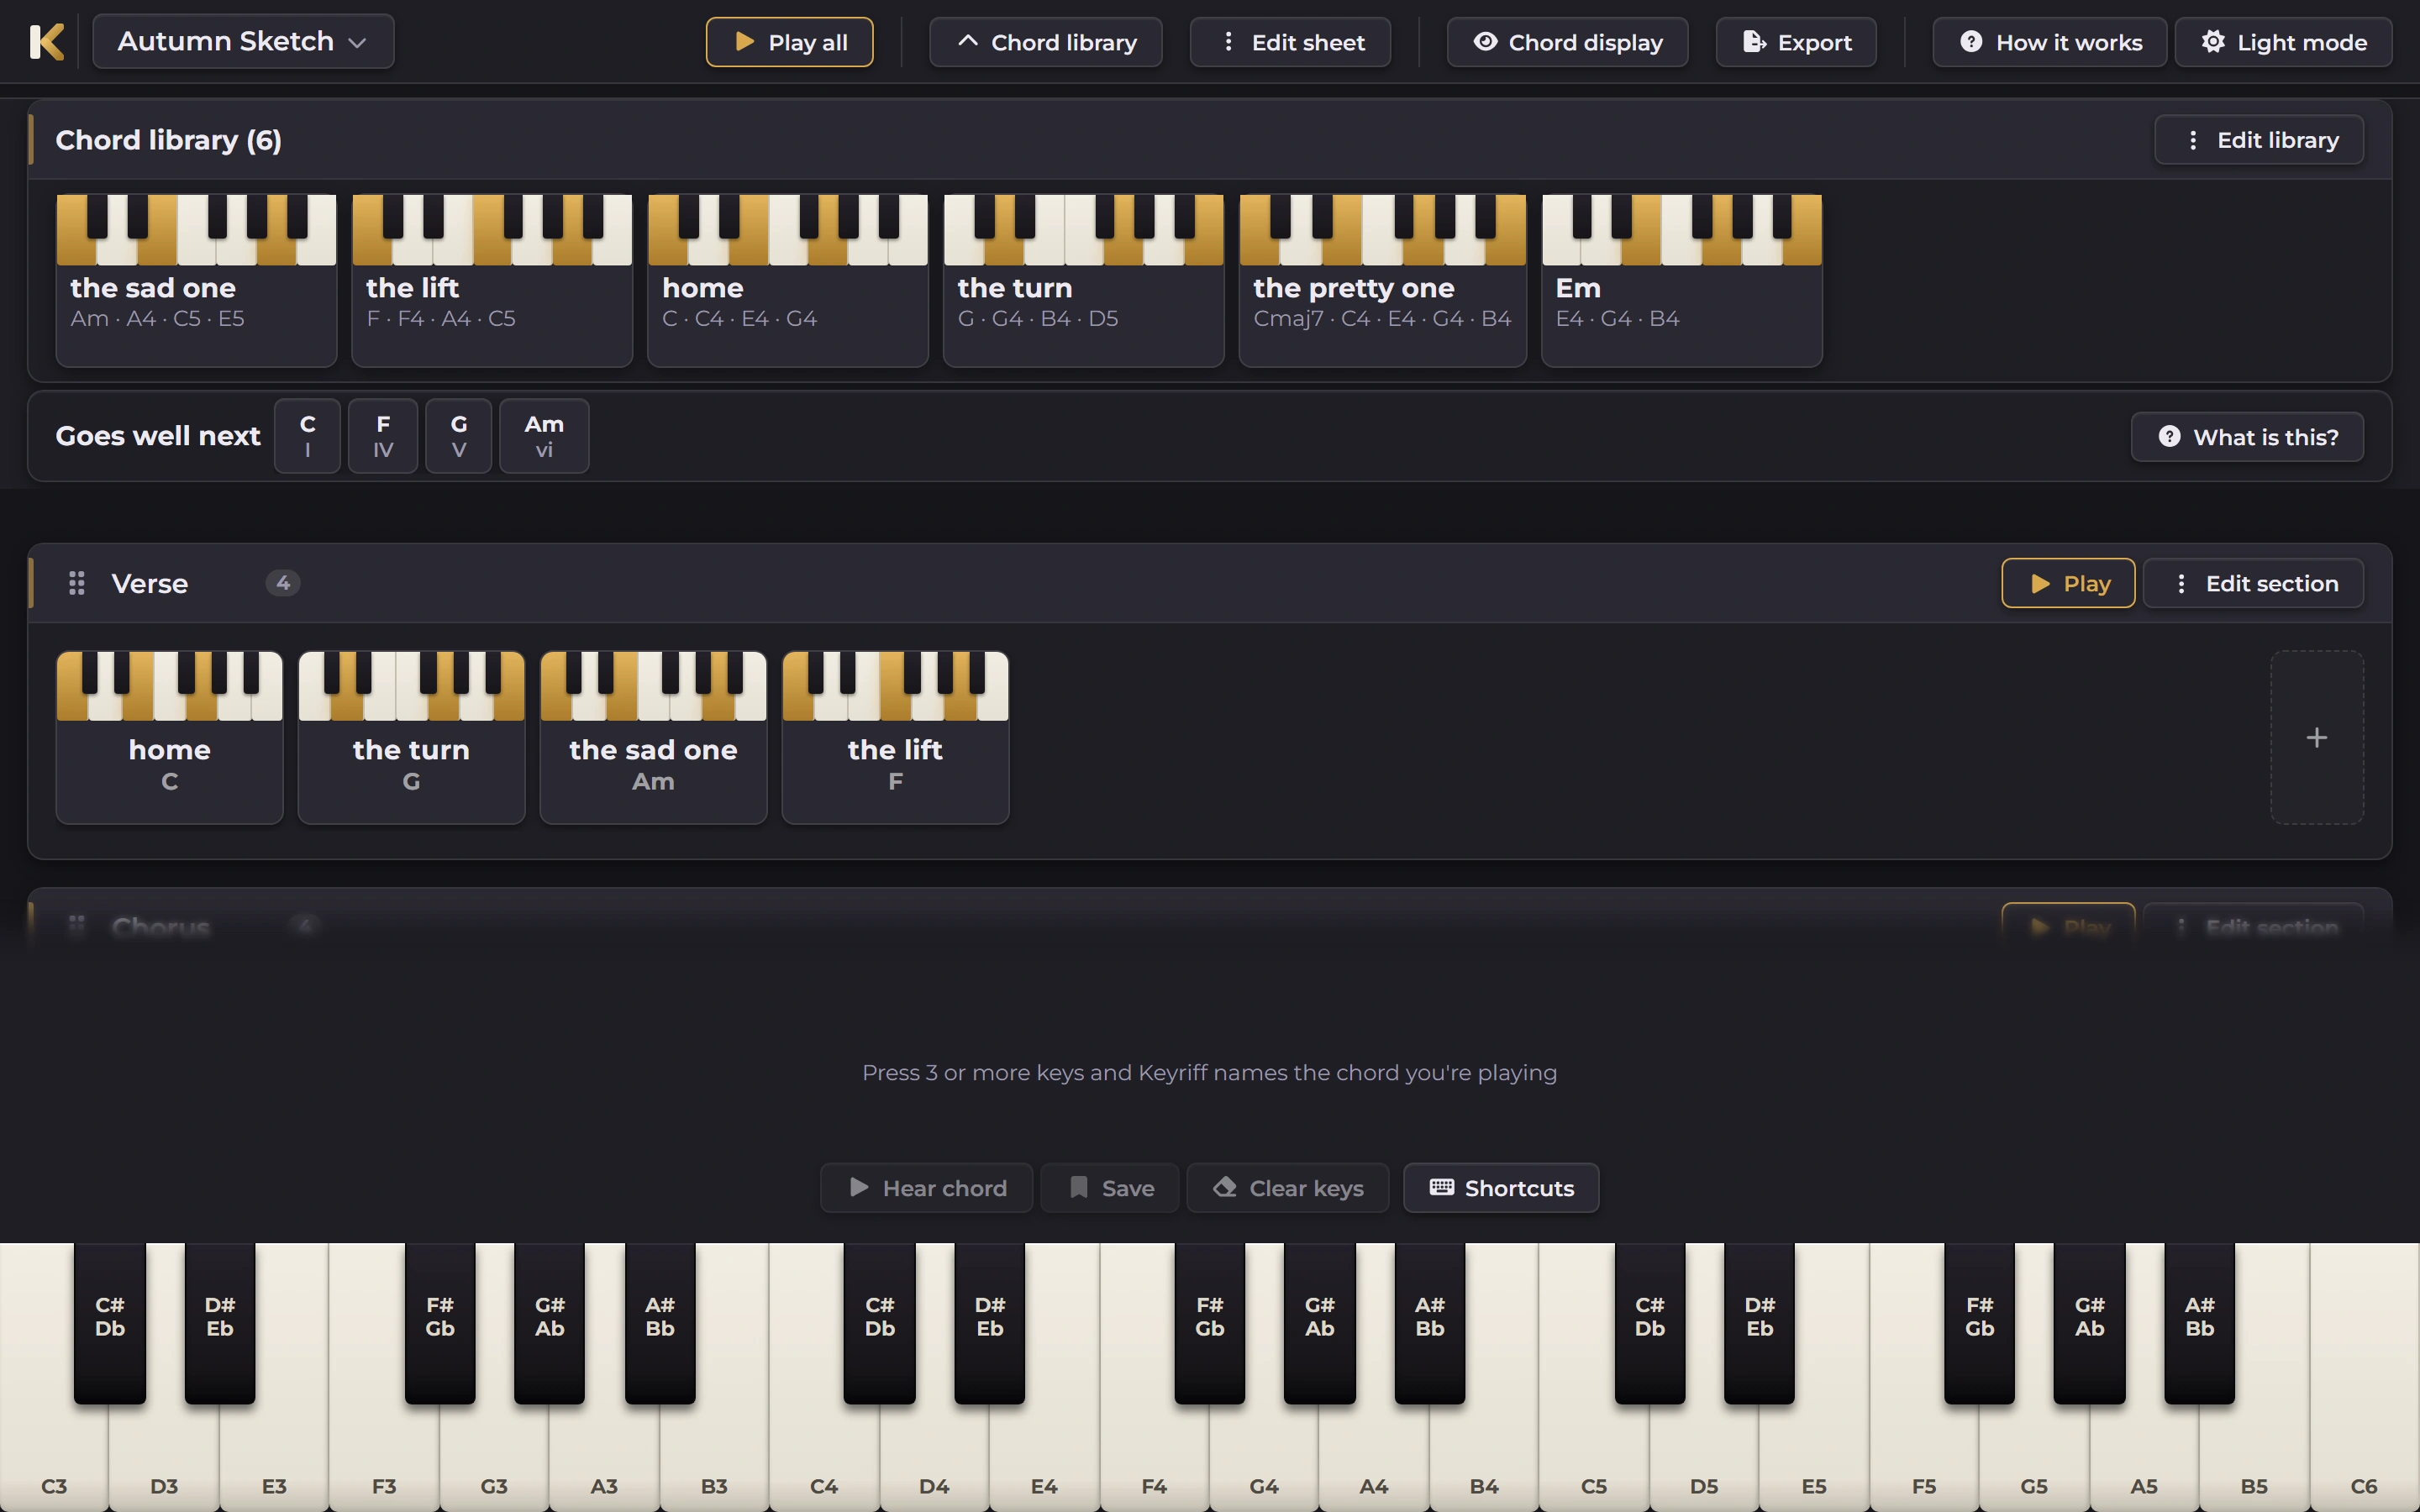Click the 'What is this?' help button
Screen dimensions: 2420x1512
click(x=2247, y=437)
